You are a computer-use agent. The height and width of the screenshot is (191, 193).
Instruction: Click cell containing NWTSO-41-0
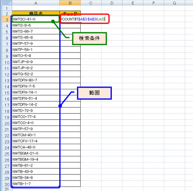click(x=36, y=19)
